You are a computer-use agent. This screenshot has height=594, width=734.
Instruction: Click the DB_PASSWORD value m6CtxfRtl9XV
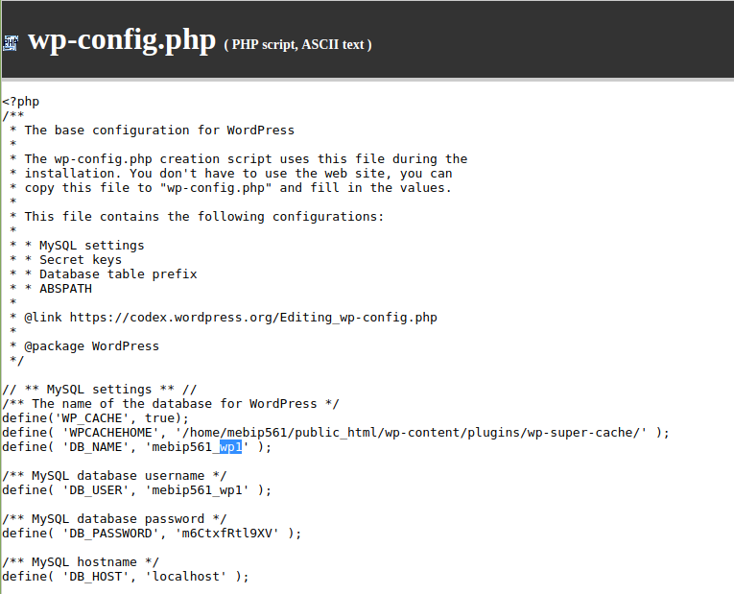pyautogui.click(x=227, y=534)
